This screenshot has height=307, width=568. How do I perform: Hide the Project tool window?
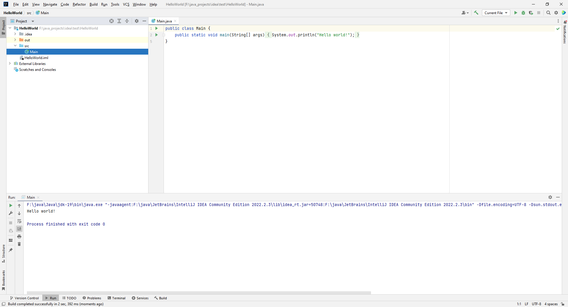[x=144, y=21]
